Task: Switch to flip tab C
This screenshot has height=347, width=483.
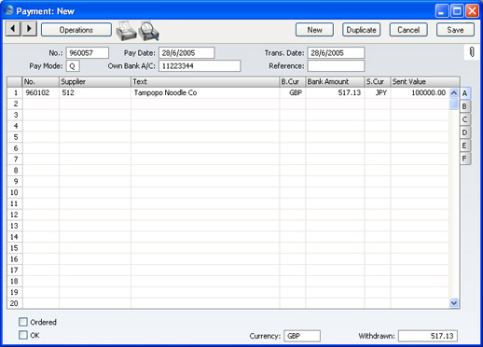Action: (465, 119)
